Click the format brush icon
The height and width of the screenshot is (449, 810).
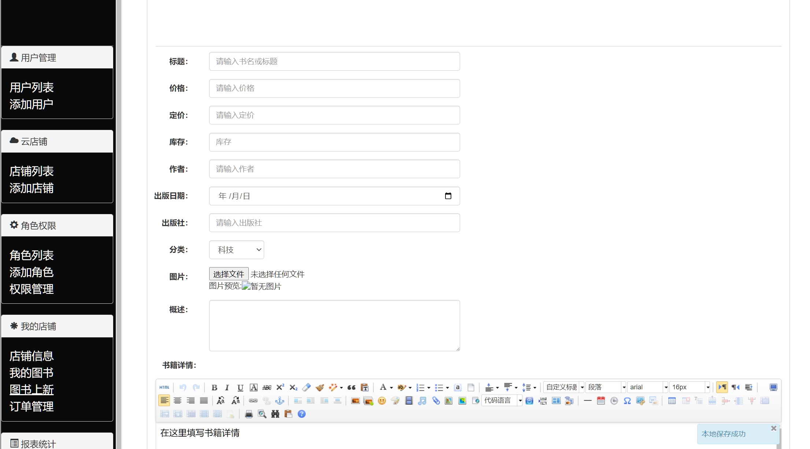coord(319,387)
